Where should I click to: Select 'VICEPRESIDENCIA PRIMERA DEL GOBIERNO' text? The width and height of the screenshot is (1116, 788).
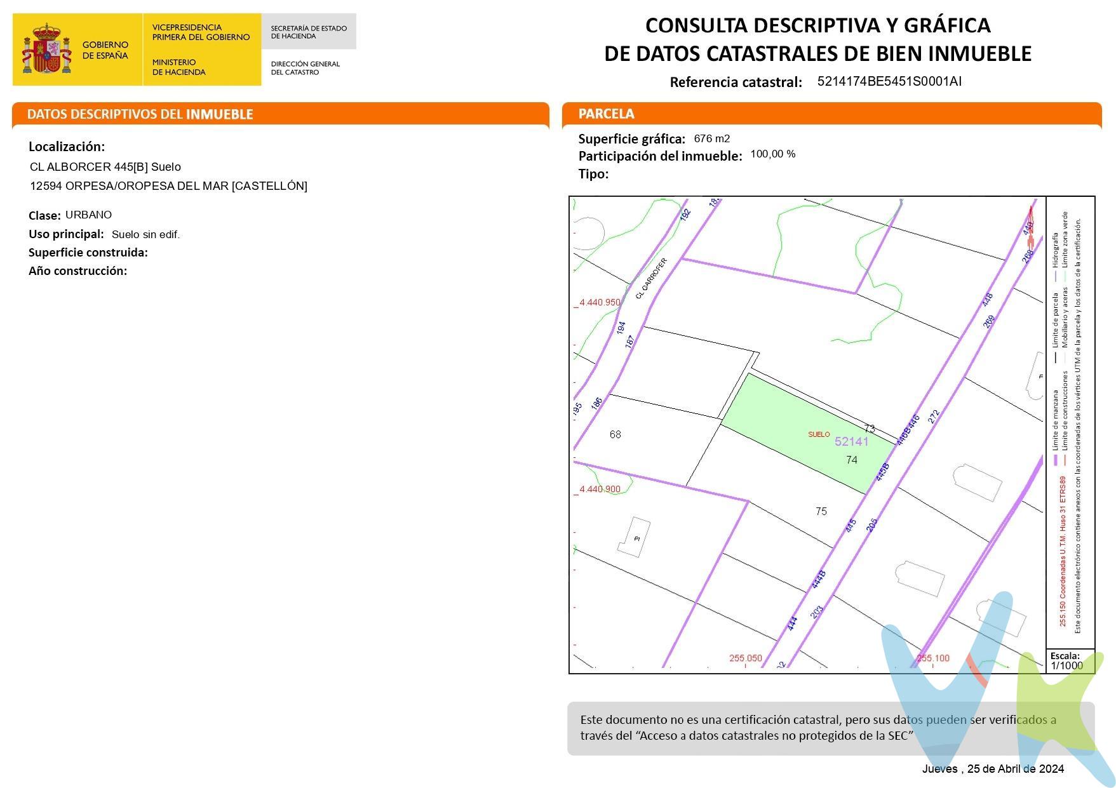(201, 32)
